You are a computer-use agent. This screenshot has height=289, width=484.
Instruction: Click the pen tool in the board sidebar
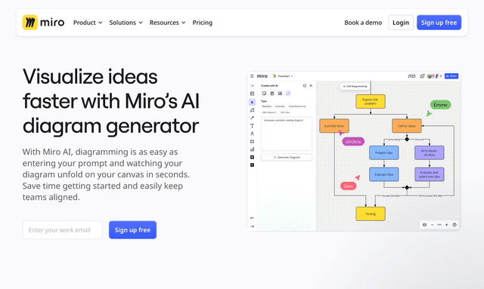pyautogui.click(x=252, y=118)
